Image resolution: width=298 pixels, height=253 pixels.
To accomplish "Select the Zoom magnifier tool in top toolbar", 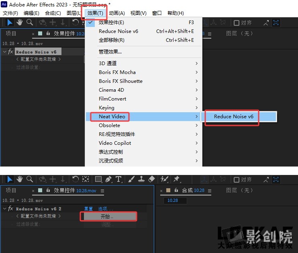I will pyautogui.click(x=29, y=23).
